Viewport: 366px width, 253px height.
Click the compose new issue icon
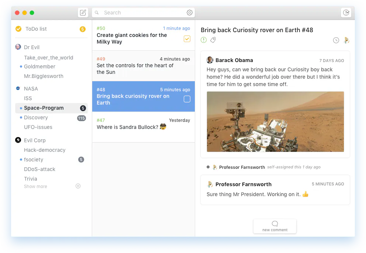coord(83,13)
